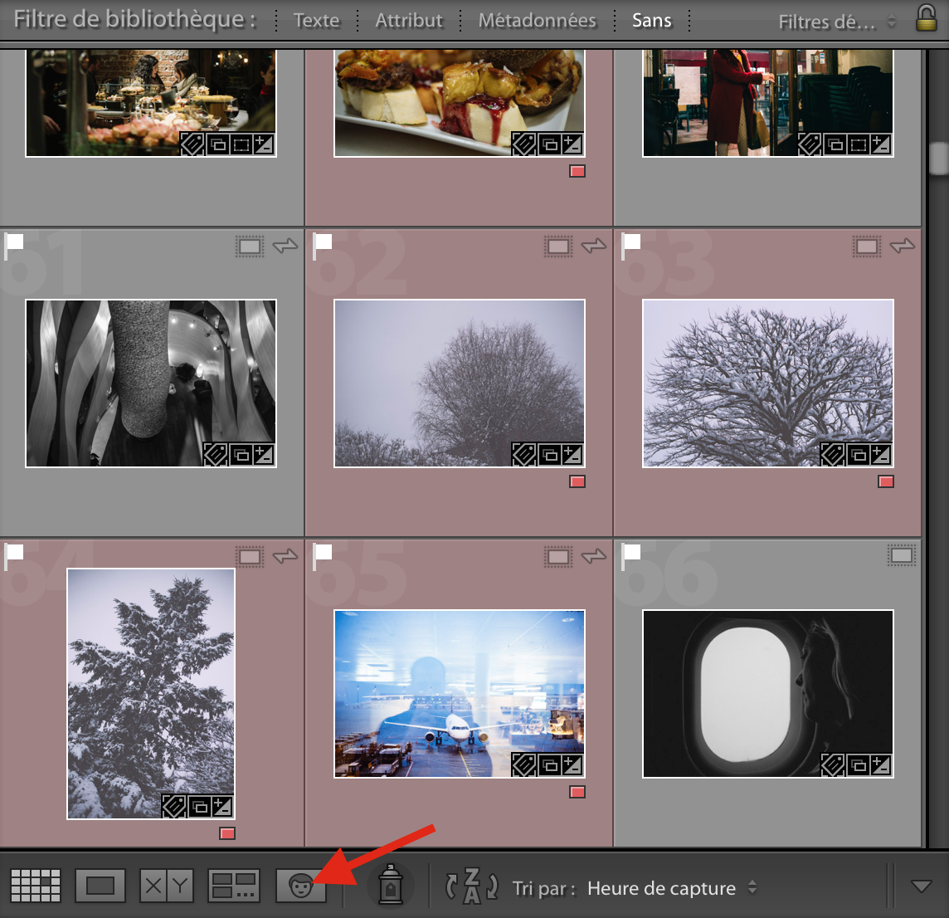Select the airplane photo thumbnail

pos(459,693)
